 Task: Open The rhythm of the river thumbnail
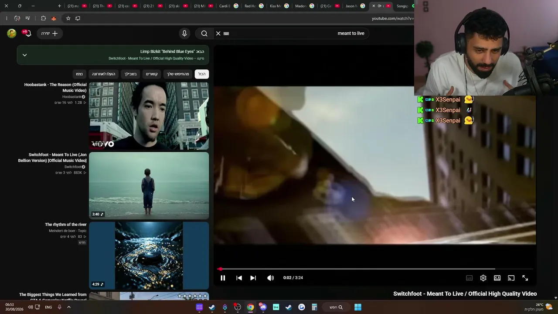(x=149, y=256)
